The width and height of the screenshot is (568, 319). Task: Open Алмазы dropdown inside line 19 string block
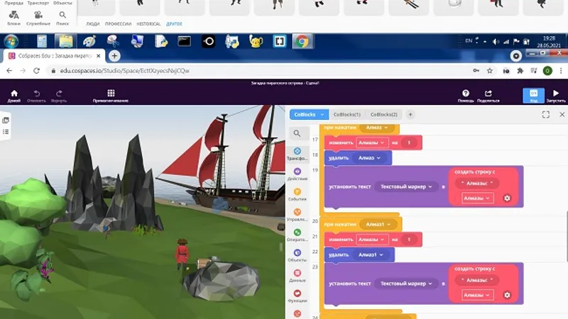[x=477, y=198]
